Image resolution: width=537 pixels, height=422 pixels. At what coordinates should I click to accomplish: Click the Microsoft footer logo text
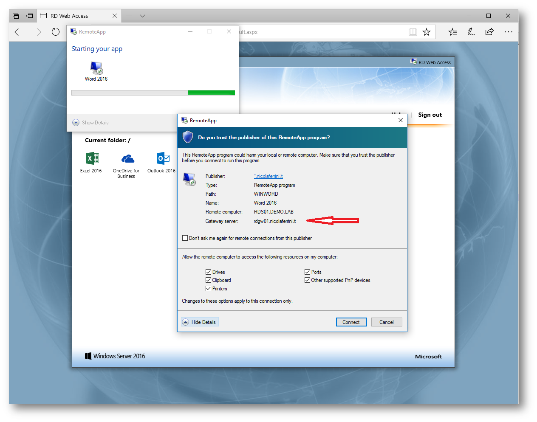click(428, 357)
